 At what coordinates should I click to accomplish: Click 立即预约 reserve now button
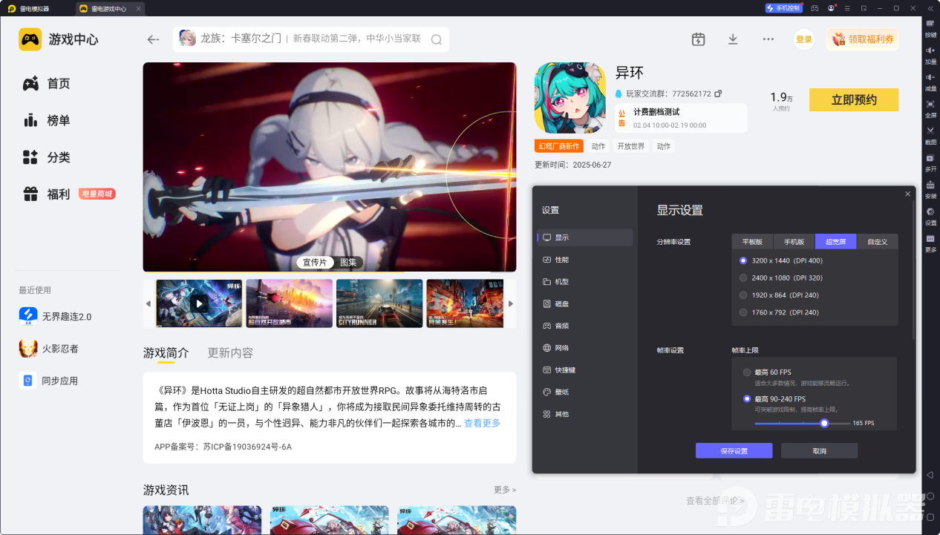854,99
